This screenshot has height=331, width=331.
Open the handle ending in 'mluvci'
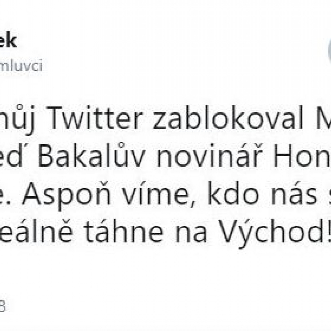tap(21, 65)
